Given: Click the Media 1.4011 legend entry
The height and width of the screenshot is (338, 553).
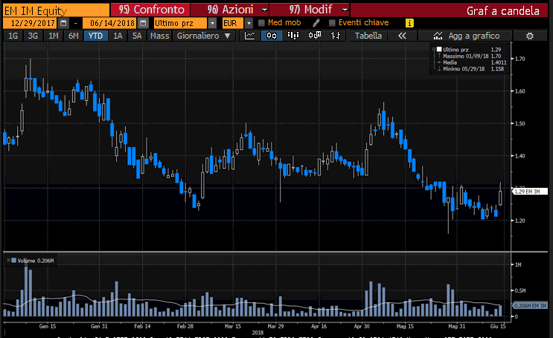Looking at the screenshot, I should 472,62.
